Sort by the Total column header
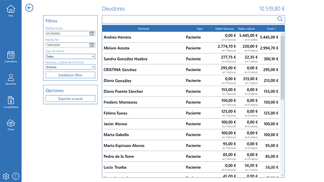324x182 pixels. (x=271, y=29)
